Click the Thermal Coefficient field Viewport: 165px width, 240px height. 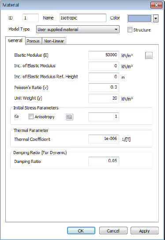pos(104,139)
